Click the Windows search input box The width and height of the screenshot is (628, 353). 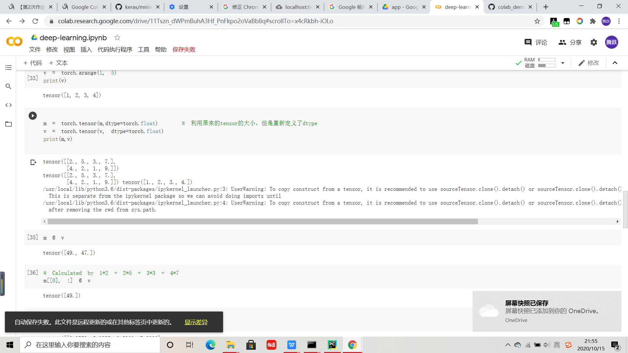click(x=92, y=345)
